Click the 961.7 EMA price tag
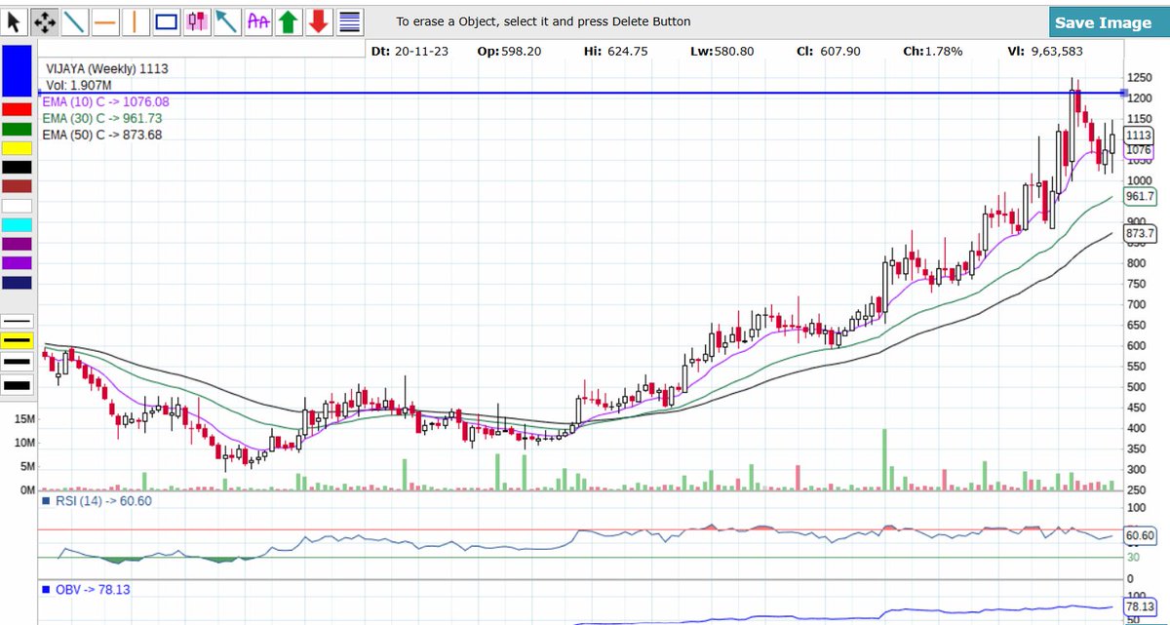This screenshot has width=1170, height=625. [x=1140, y=196]
